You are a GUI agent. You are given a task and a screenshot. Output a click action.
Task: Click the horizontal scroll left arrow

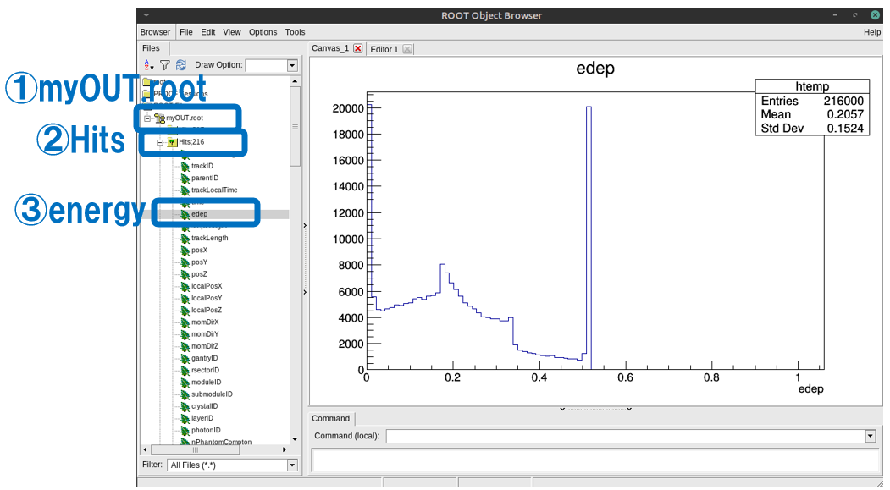point(146,449)
